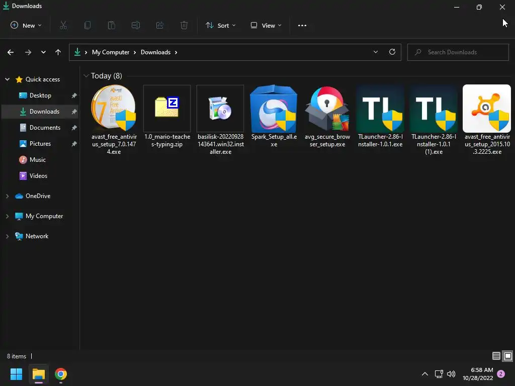Open network status in system tray

[439, 374]
